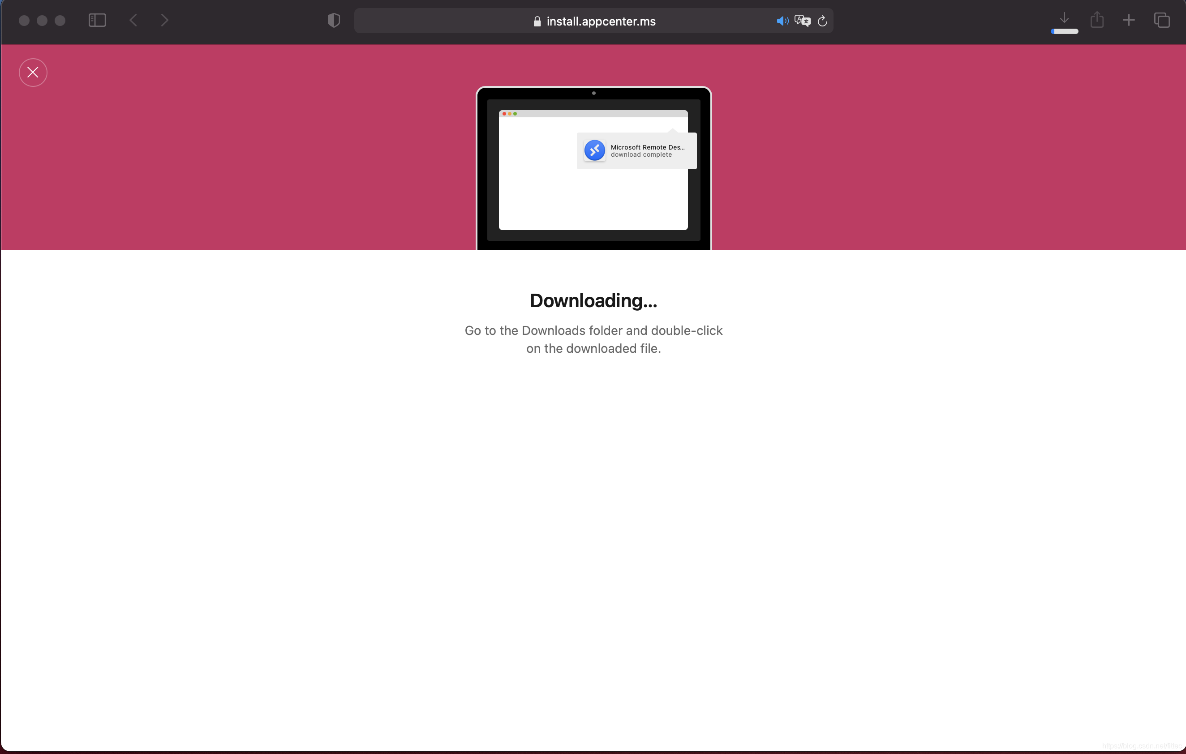Close the download overlay with X button
This screenshot has height=754, width=1186.
[x=33, y=73]
